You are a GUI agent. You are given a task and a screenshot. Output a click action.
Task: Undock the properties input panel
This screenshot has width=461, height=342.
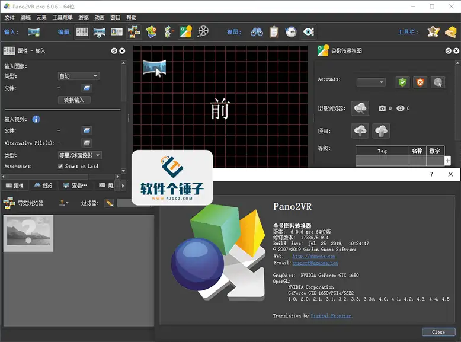[x=114, y=51]
